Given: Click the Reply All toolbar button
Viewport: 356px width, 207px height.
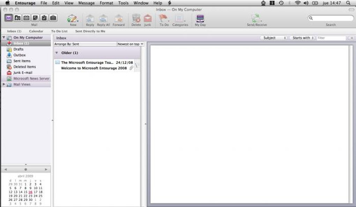Looking at the screenshot, I should pos(103,20).
